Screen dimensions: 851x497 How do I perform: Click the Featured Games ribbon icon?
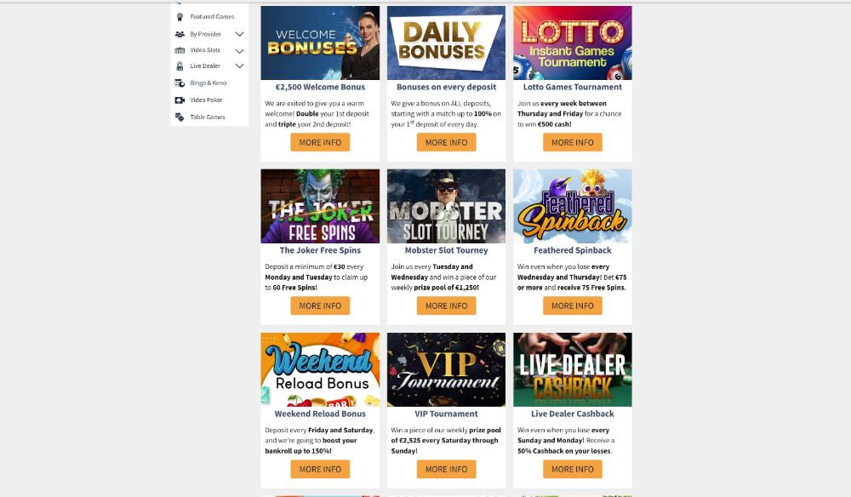(180, 17)
